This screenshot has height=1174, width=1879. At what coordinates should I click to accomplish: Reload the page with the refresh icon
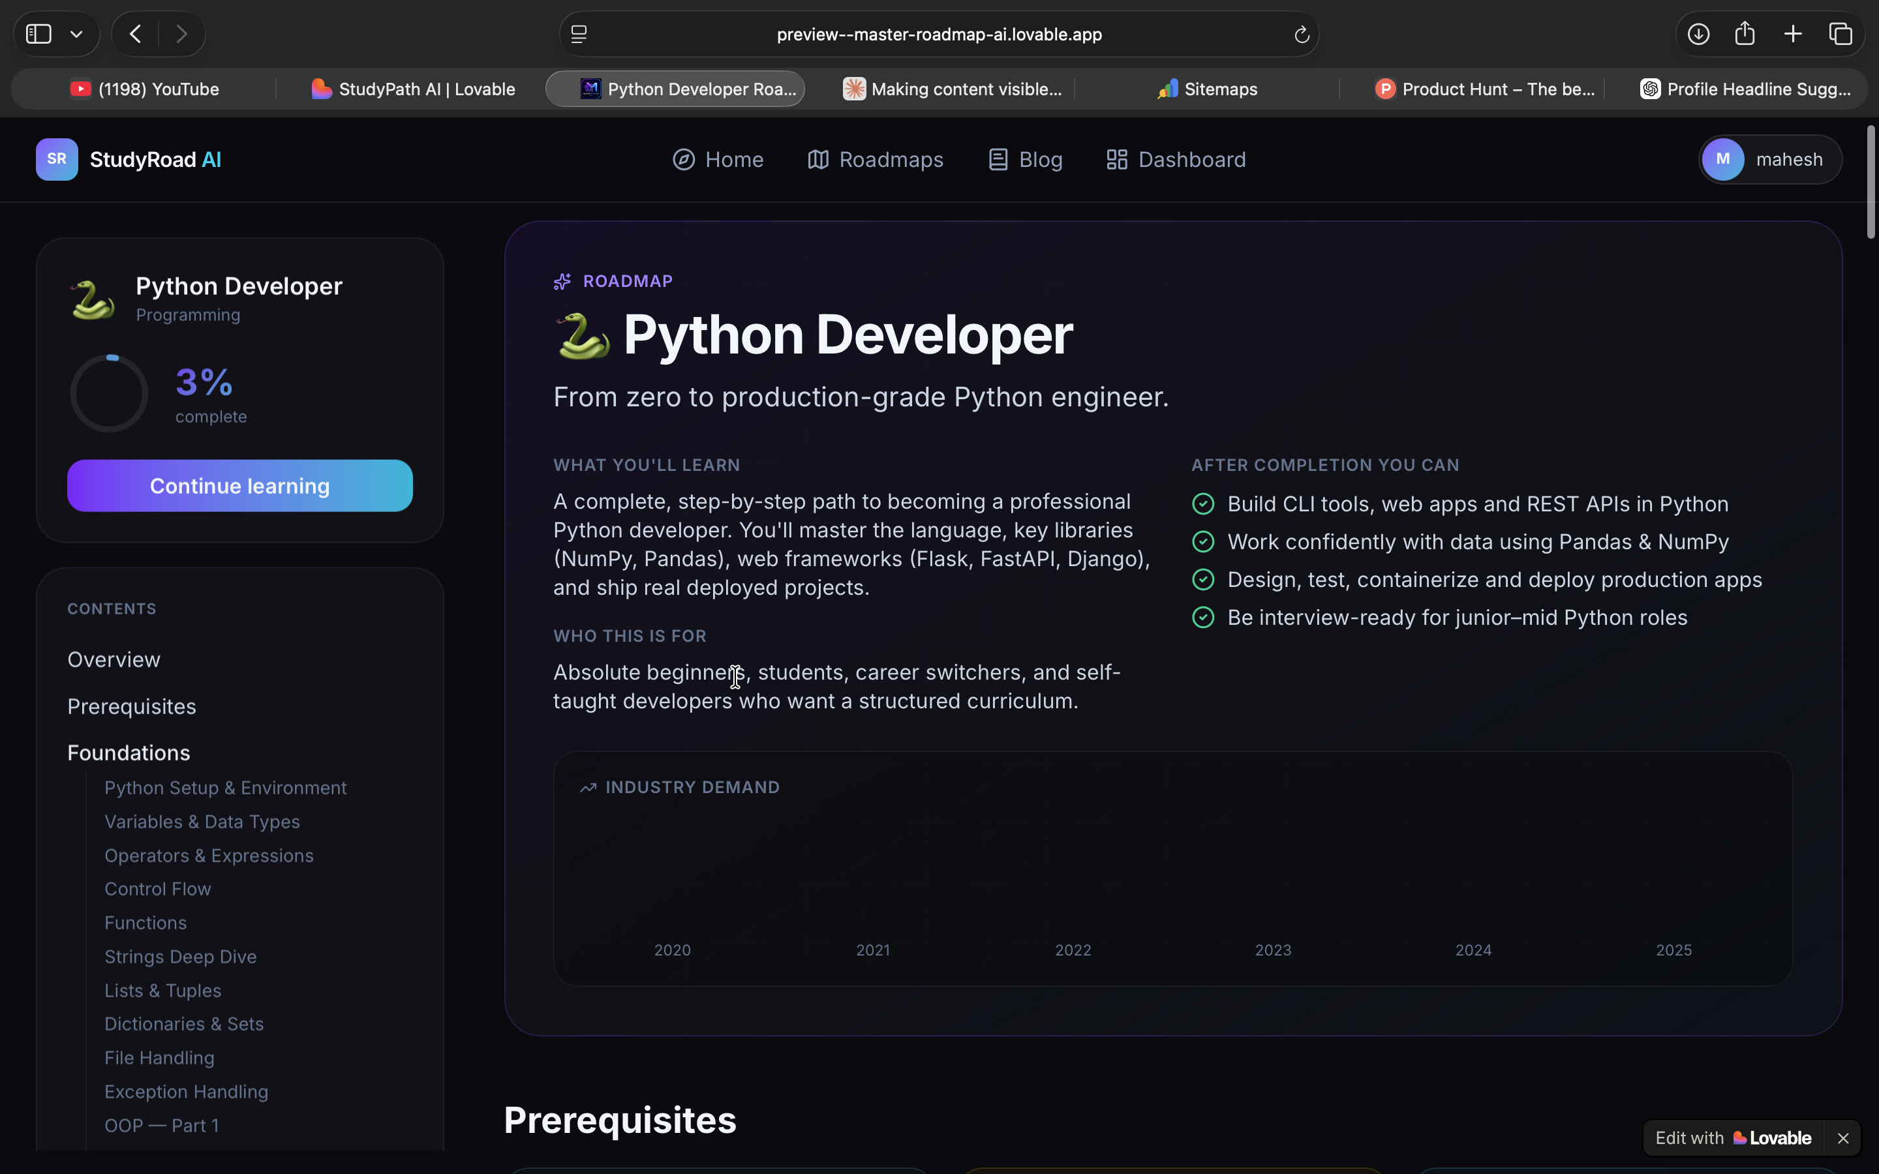tap(1302, 34)
